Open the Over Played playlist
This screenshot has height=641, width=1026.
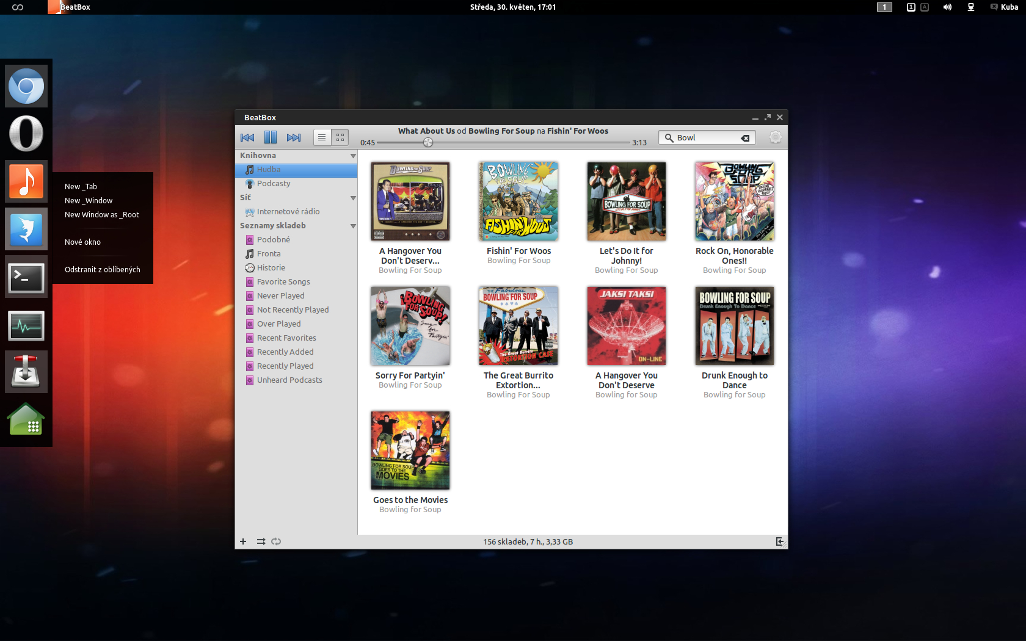click(x=296, y=324)
